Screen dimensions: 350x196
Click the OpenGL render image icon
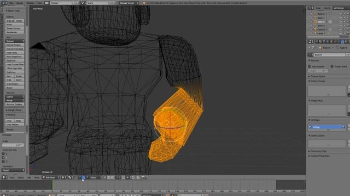pos(142,177)
